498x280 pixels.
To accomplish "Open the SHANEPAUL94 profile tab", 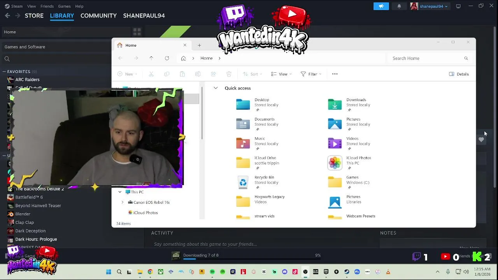I will tap(144, 16).
